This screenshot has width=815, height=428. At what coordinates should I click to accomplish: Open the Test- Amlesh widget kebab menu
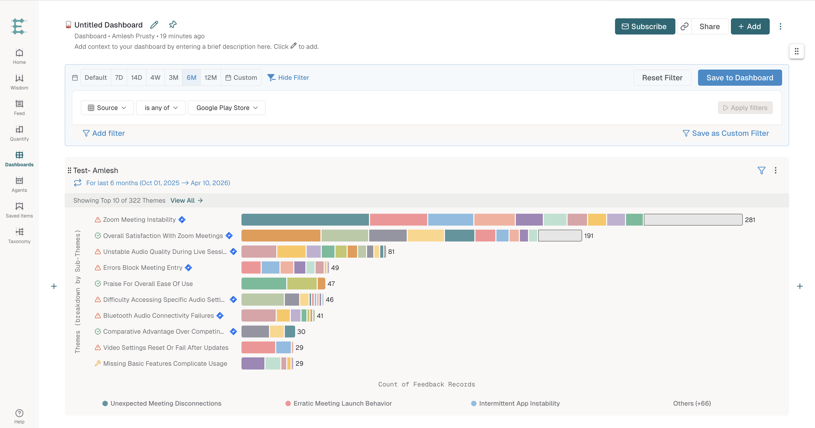coord(775,171)
